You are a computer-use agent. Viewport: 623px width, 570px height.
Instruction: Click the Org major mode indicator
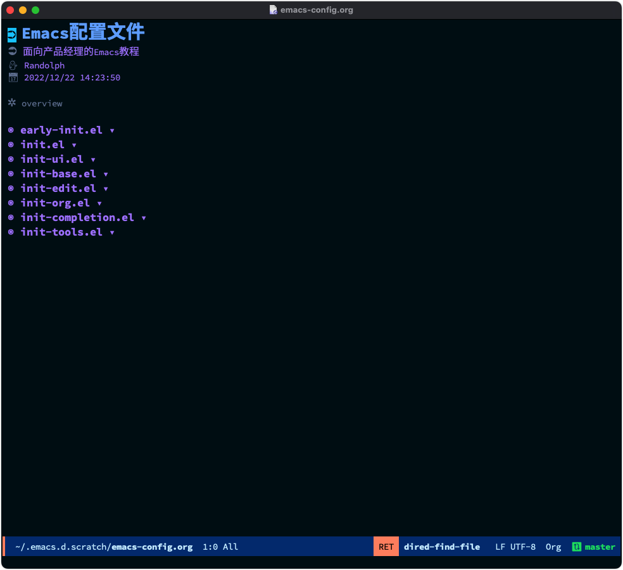point(553,547)
